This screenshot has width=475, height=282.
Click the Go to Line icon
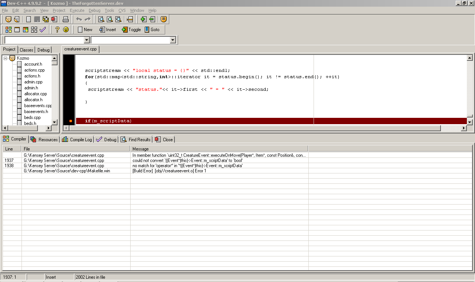point(130,19)
